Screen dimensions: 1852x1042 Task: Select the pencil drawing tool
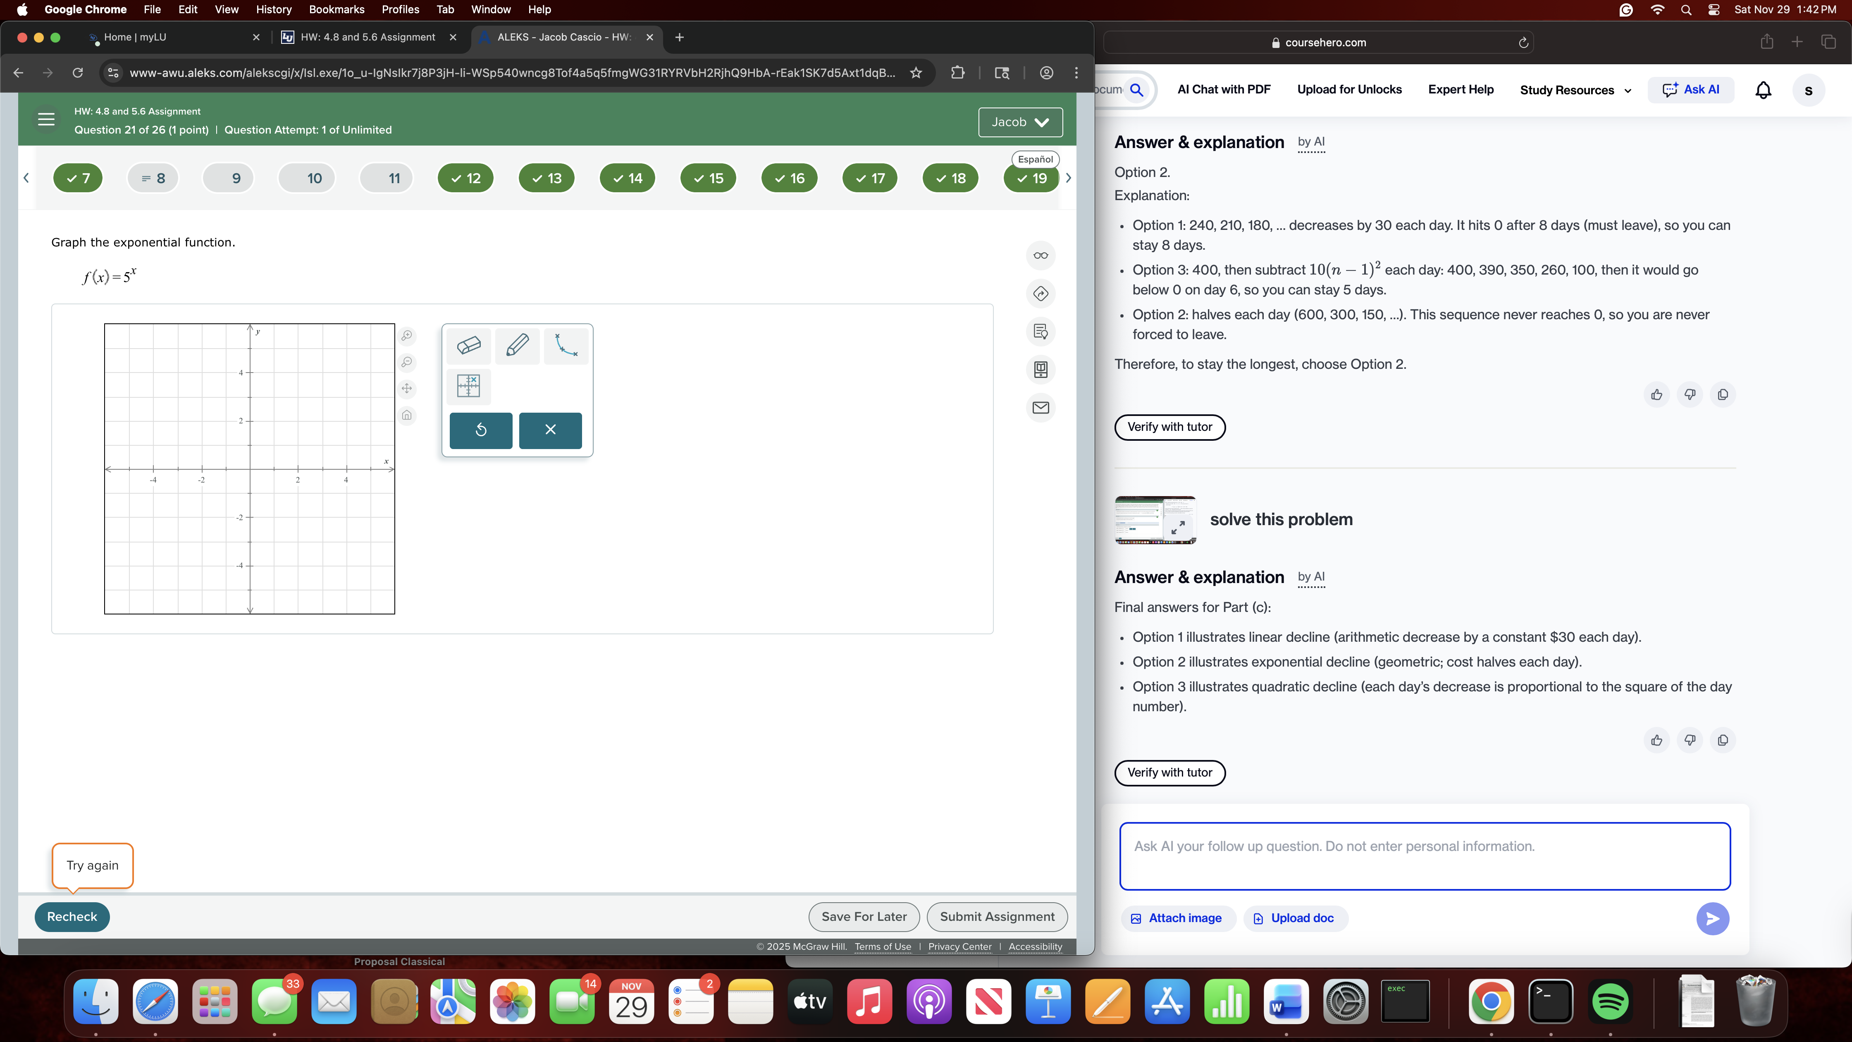point(517,345)
